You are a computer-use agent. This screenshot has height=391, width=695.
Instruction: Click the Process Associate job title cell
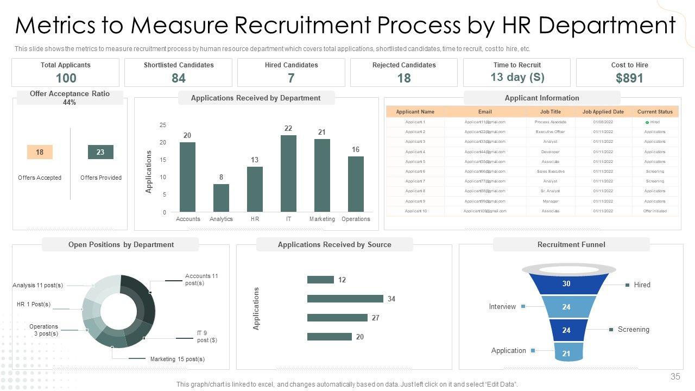click(x=551, y=122)
